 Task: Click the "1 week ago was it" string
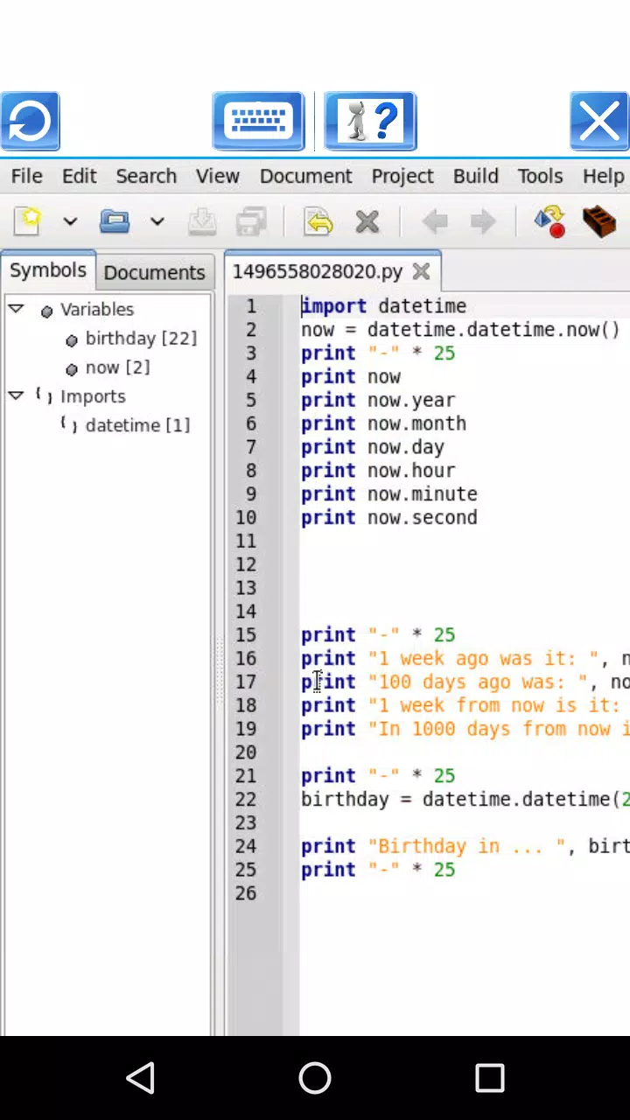point(483,658)
